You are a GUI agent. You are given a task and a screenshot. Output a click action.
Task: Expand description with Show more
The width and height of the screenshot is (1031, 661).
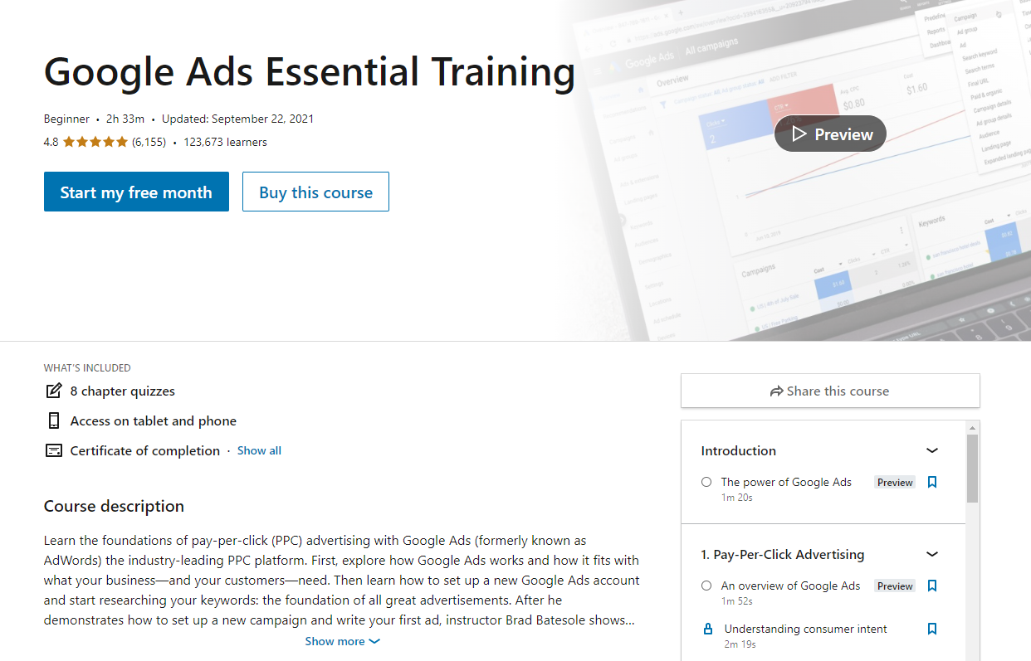(x=342, y=641)
